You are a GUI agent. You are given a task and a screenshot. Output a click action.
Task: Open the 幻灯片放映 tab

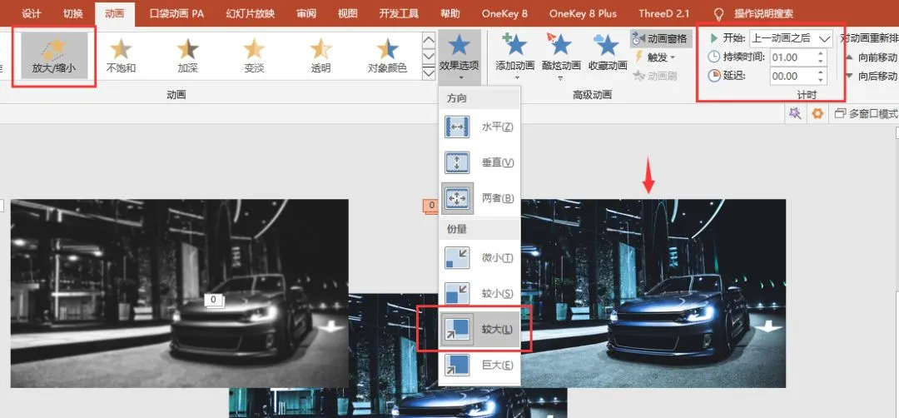coord(251,13)
